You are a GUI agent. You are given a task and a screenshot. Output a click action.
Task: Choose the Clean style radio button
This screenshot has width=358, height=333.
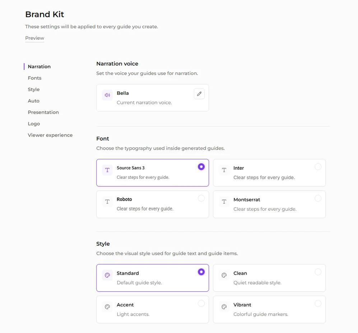318,272
